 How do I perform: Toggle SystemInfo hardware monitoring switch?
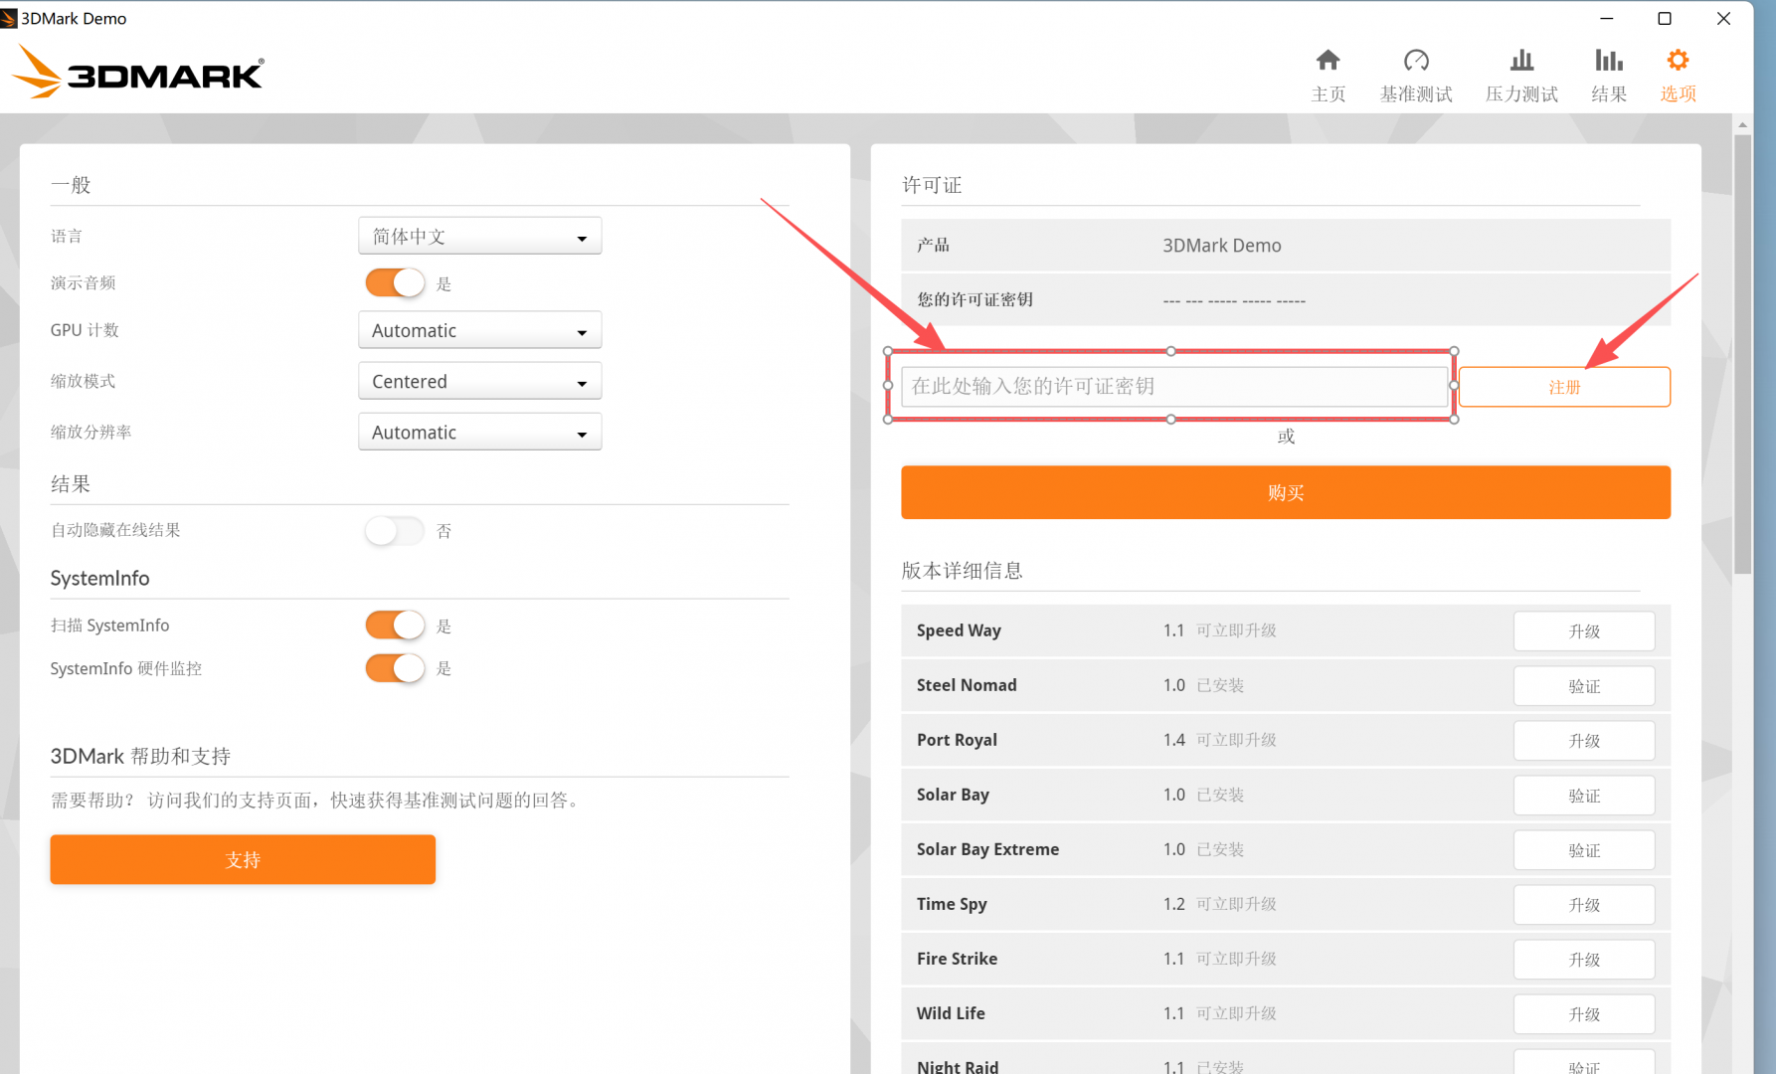tap(395, 668)
